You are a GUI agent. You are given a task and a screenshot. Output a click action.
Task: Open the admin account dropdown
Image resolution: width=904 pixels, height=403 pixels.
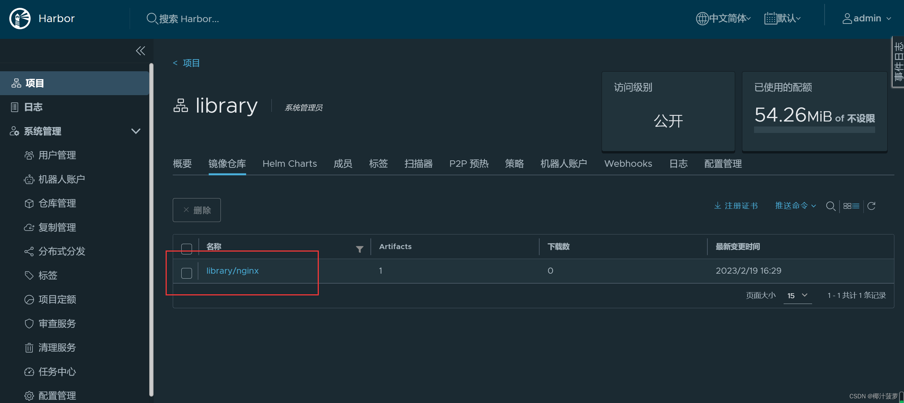click(x=867, y=18)
